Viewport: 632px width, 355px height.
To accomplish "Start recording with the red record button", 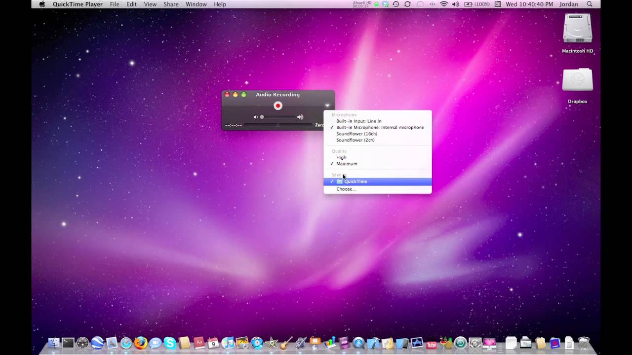I will point(278,106).
